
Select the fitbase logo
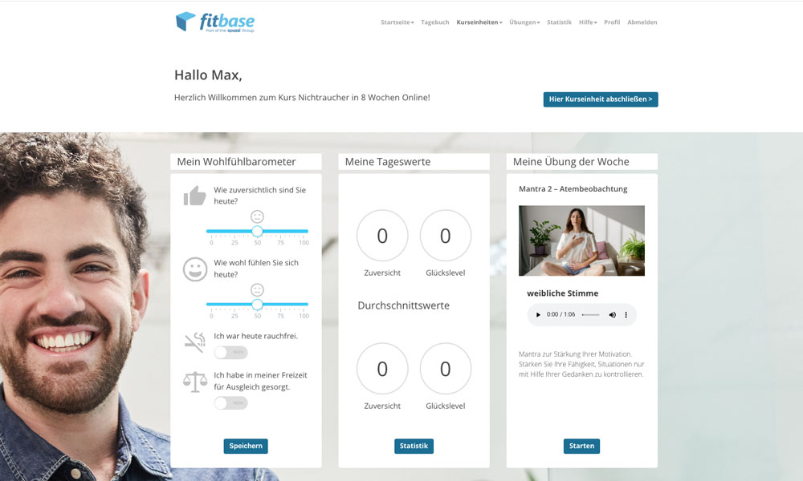(x=212, y=22)
